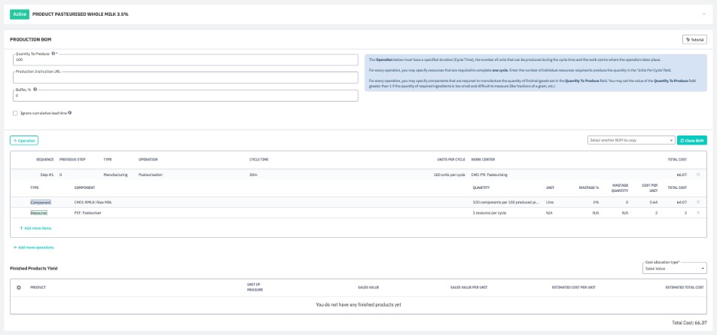Open the Cost allocation type dropdown
The height and width of the screenshot is (335, 717).
point(674,268)
